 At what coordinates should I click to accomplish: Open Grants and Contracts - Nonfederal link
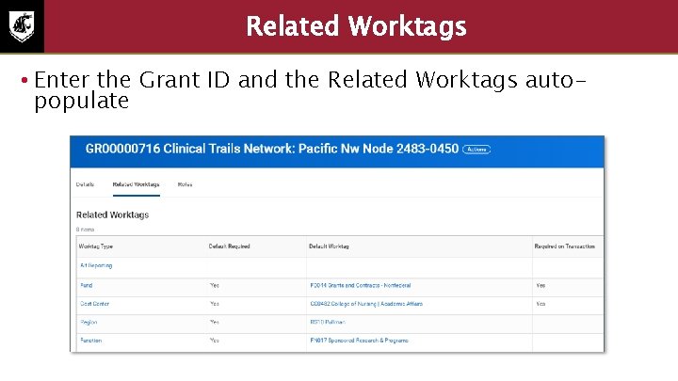pos(360,286)
